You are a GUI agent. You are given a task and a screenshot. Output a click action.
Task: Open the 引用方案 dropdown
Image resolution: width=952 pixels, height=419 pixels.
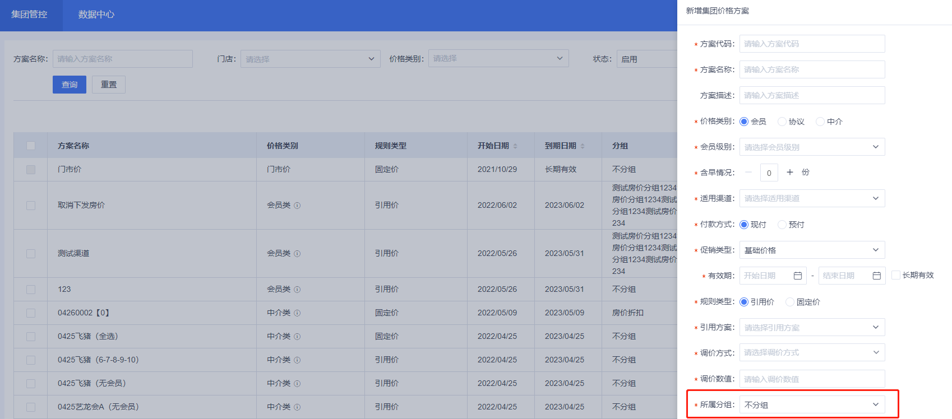[x=812, y=327]
